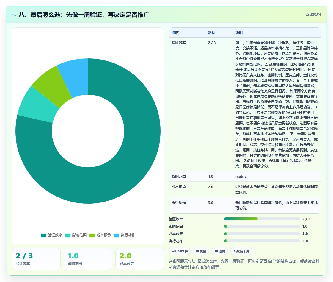The image size is (333, 282).
Task: Click the 进度 tag chip
Action: (x=220, y=251)
